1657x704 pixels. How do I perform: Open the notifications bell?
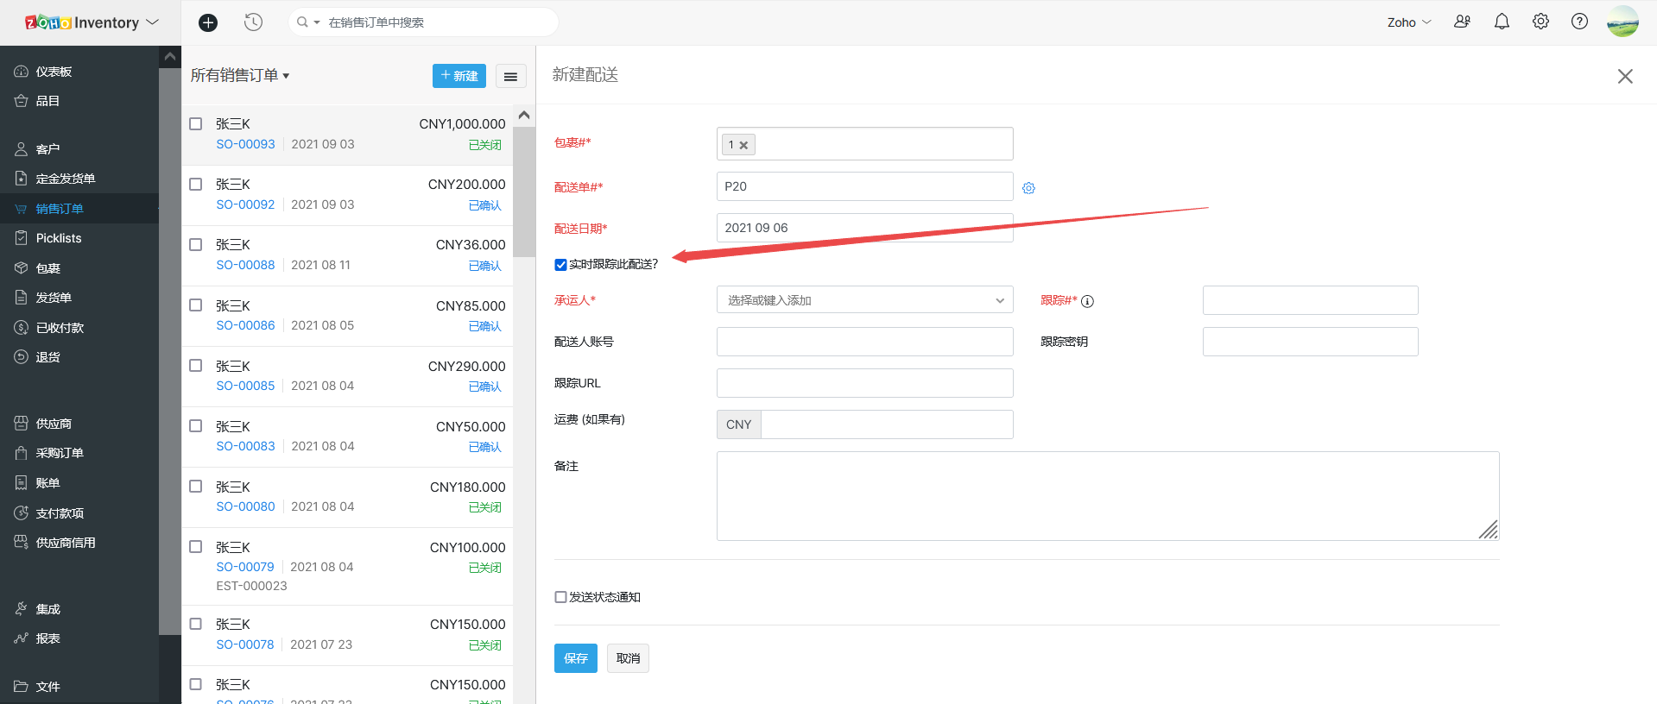(1502, 22)
